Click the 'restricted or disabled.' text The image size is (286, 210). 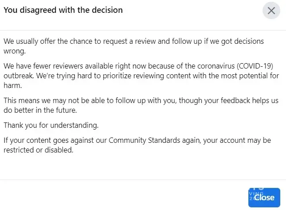tap(38, 149)
